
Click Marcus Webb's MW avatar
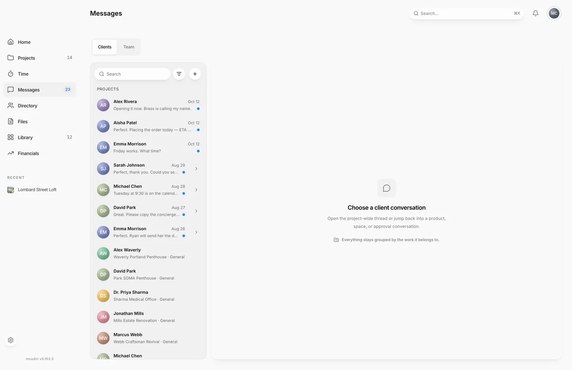pos(103,338)
